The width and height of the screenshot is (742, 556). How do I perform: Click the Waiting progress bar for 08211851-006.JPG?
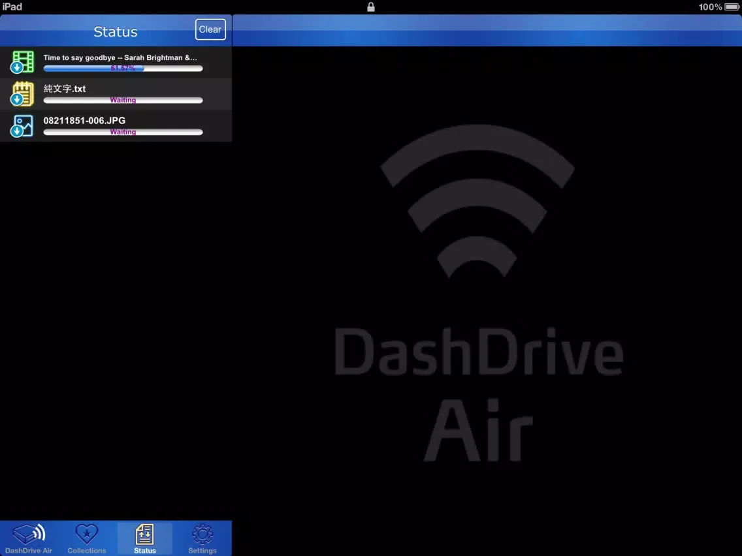123,132
